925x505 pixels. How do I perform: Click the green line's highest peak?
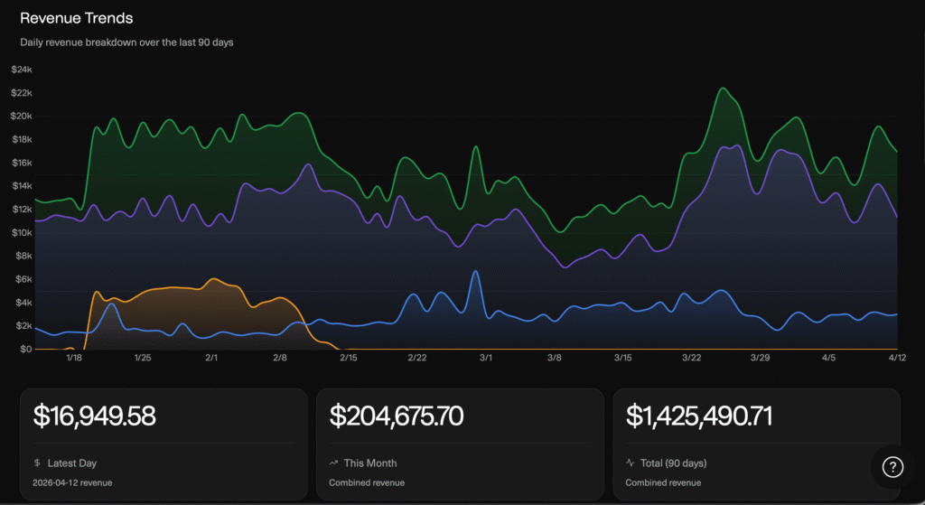pyautogui.click(x=723, y=89)
